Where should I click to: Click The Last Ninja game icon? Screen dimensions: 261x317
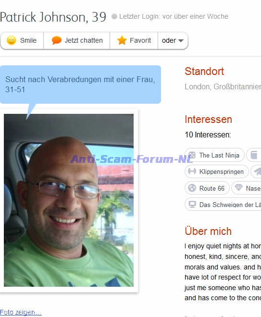coord(192,155)
